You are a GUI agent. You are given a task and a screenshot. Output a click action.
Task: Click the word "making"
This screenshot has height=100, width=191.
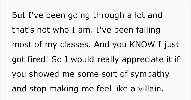click(64, 89)
